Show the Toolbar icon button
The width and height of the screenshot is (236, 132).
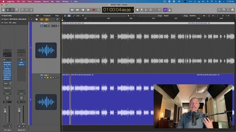click(17, 10)
